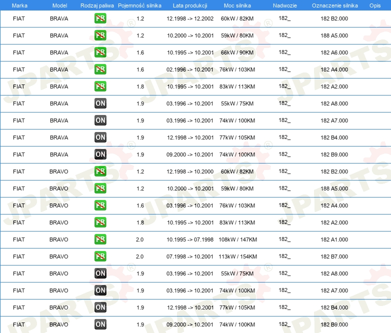The height and width of the screenshot is (333, 391).
Task: Click the Nadwozie column header
Action: [285, 5]
